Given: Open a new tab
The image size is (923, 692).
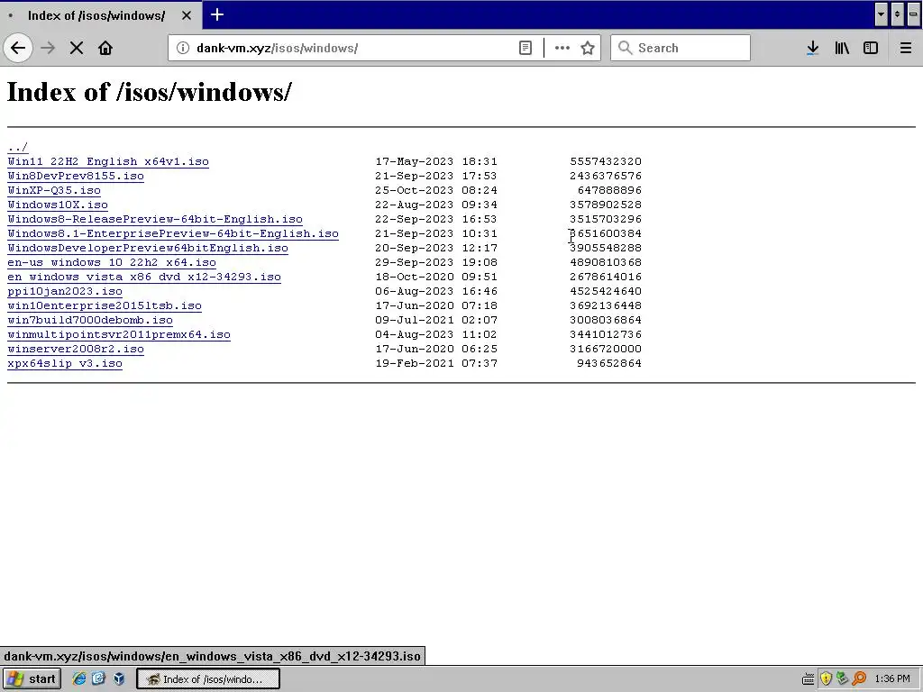Looking at the screenshot, I should tap(217, 14).
